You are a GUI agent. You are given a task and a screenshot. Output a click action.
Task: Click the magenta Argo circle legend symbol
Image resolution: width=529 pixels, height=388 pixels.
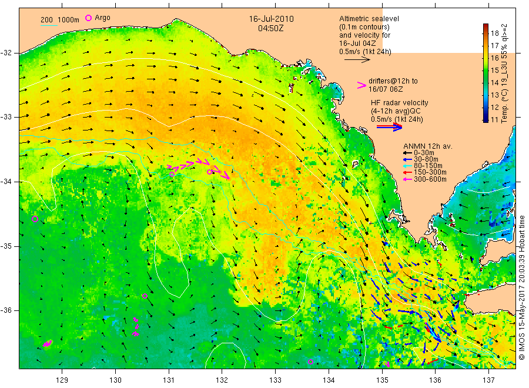(x=88, y=18)
